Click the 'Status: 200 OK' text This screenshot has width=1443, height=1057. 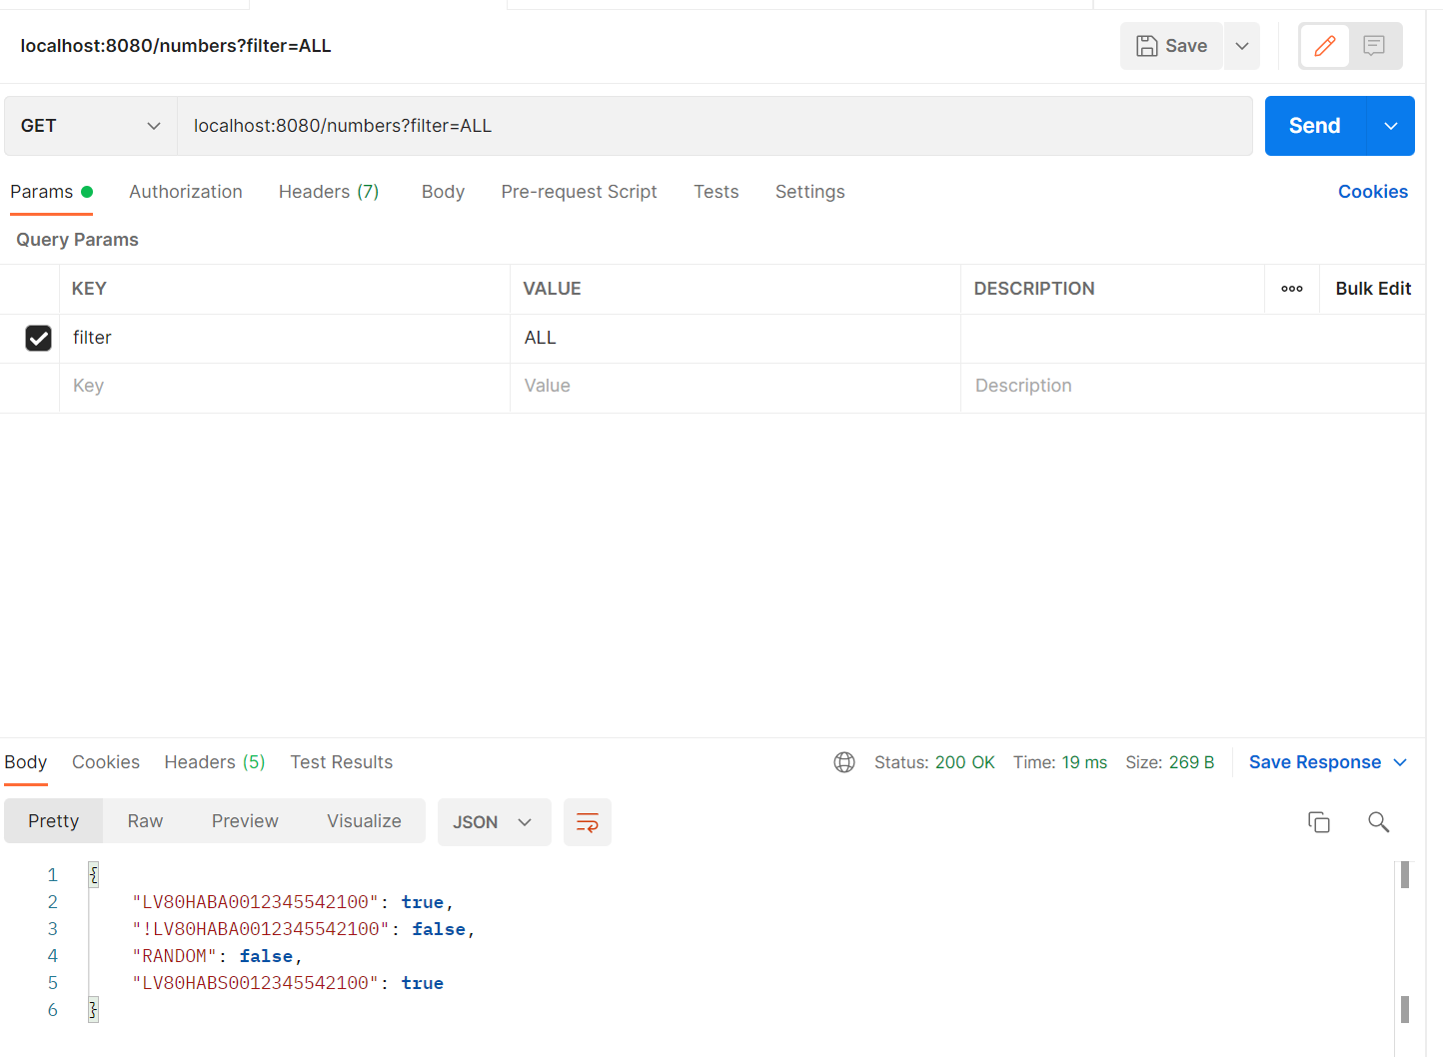(934, 762)
